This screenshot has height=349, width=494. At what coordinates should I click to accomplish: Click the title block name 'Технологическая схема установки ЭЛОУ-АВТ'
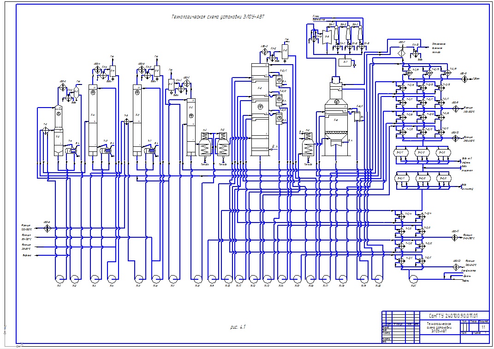tap(439, 328)
